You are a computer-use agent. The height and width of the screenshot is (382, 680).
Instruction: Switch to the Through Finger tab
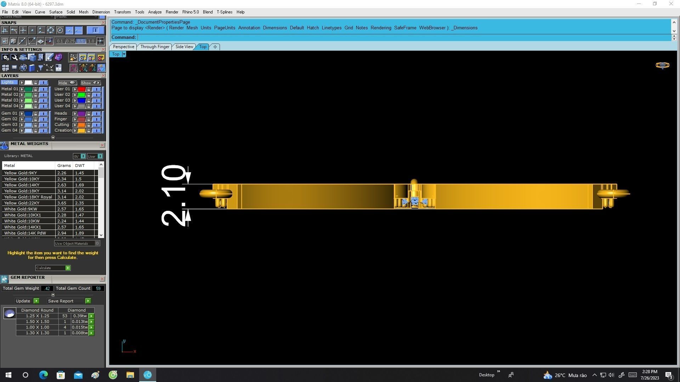155,47
